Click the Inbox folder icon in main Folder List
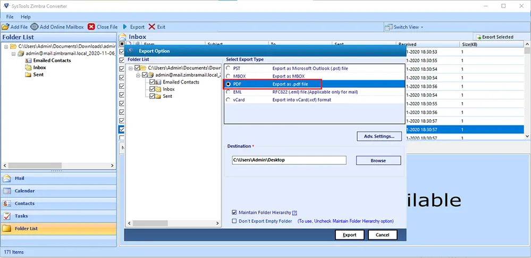The width and height of the screenshot is (531, 258). pyautogui.click(x=29, y=68)
